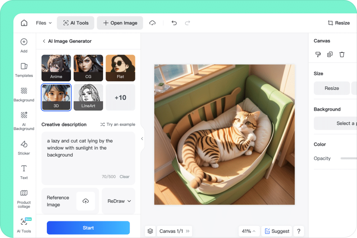Viewport: 357px width, 238px height.
Task: Click the format painter icon under Canvas
Action: pos(318,54)
